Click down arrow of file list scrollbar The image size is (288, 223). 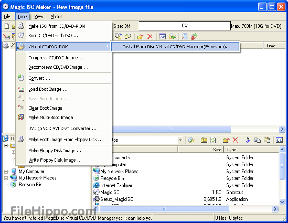(x=282, y=202)
